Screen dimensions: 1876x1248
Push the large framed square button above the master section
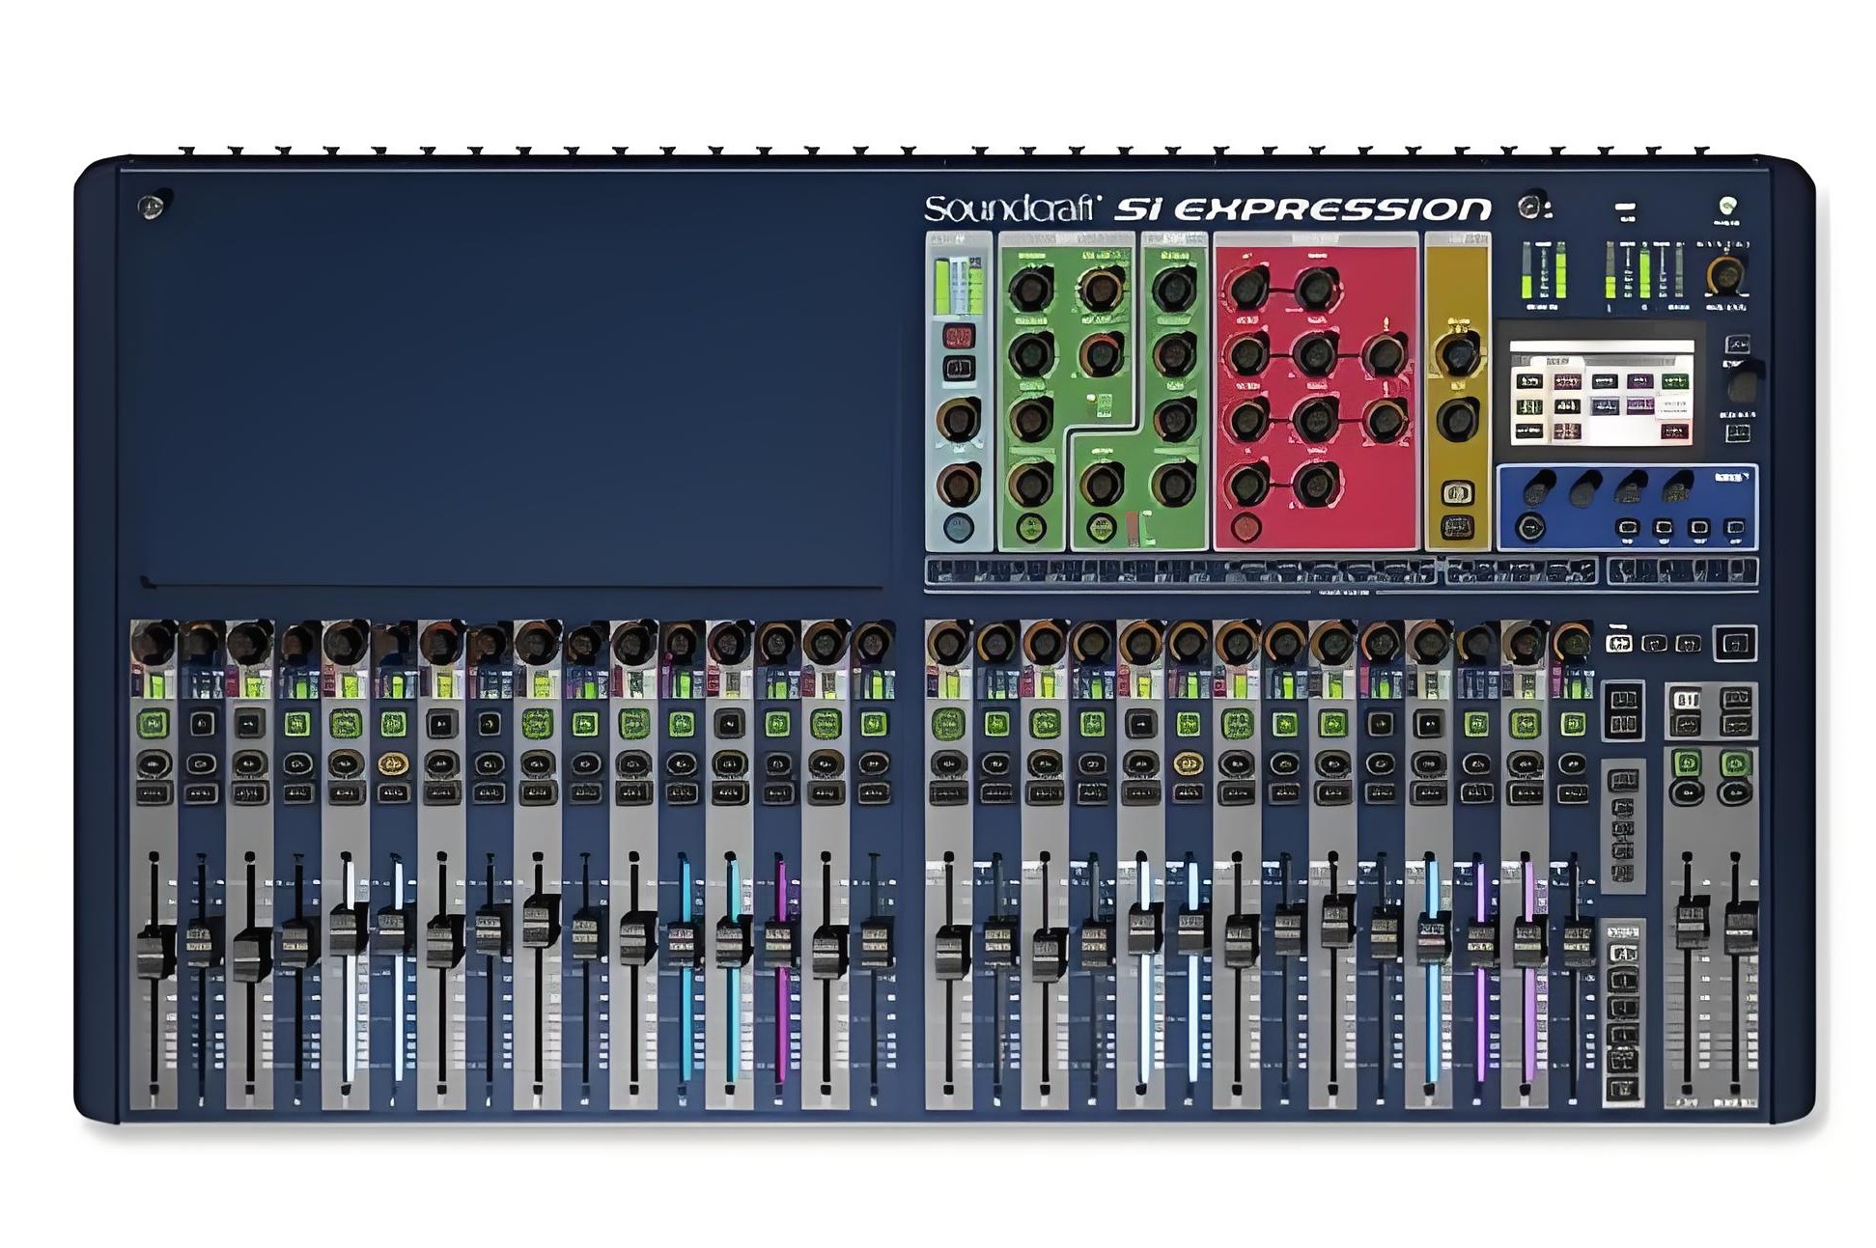(x=1734, y=643)
